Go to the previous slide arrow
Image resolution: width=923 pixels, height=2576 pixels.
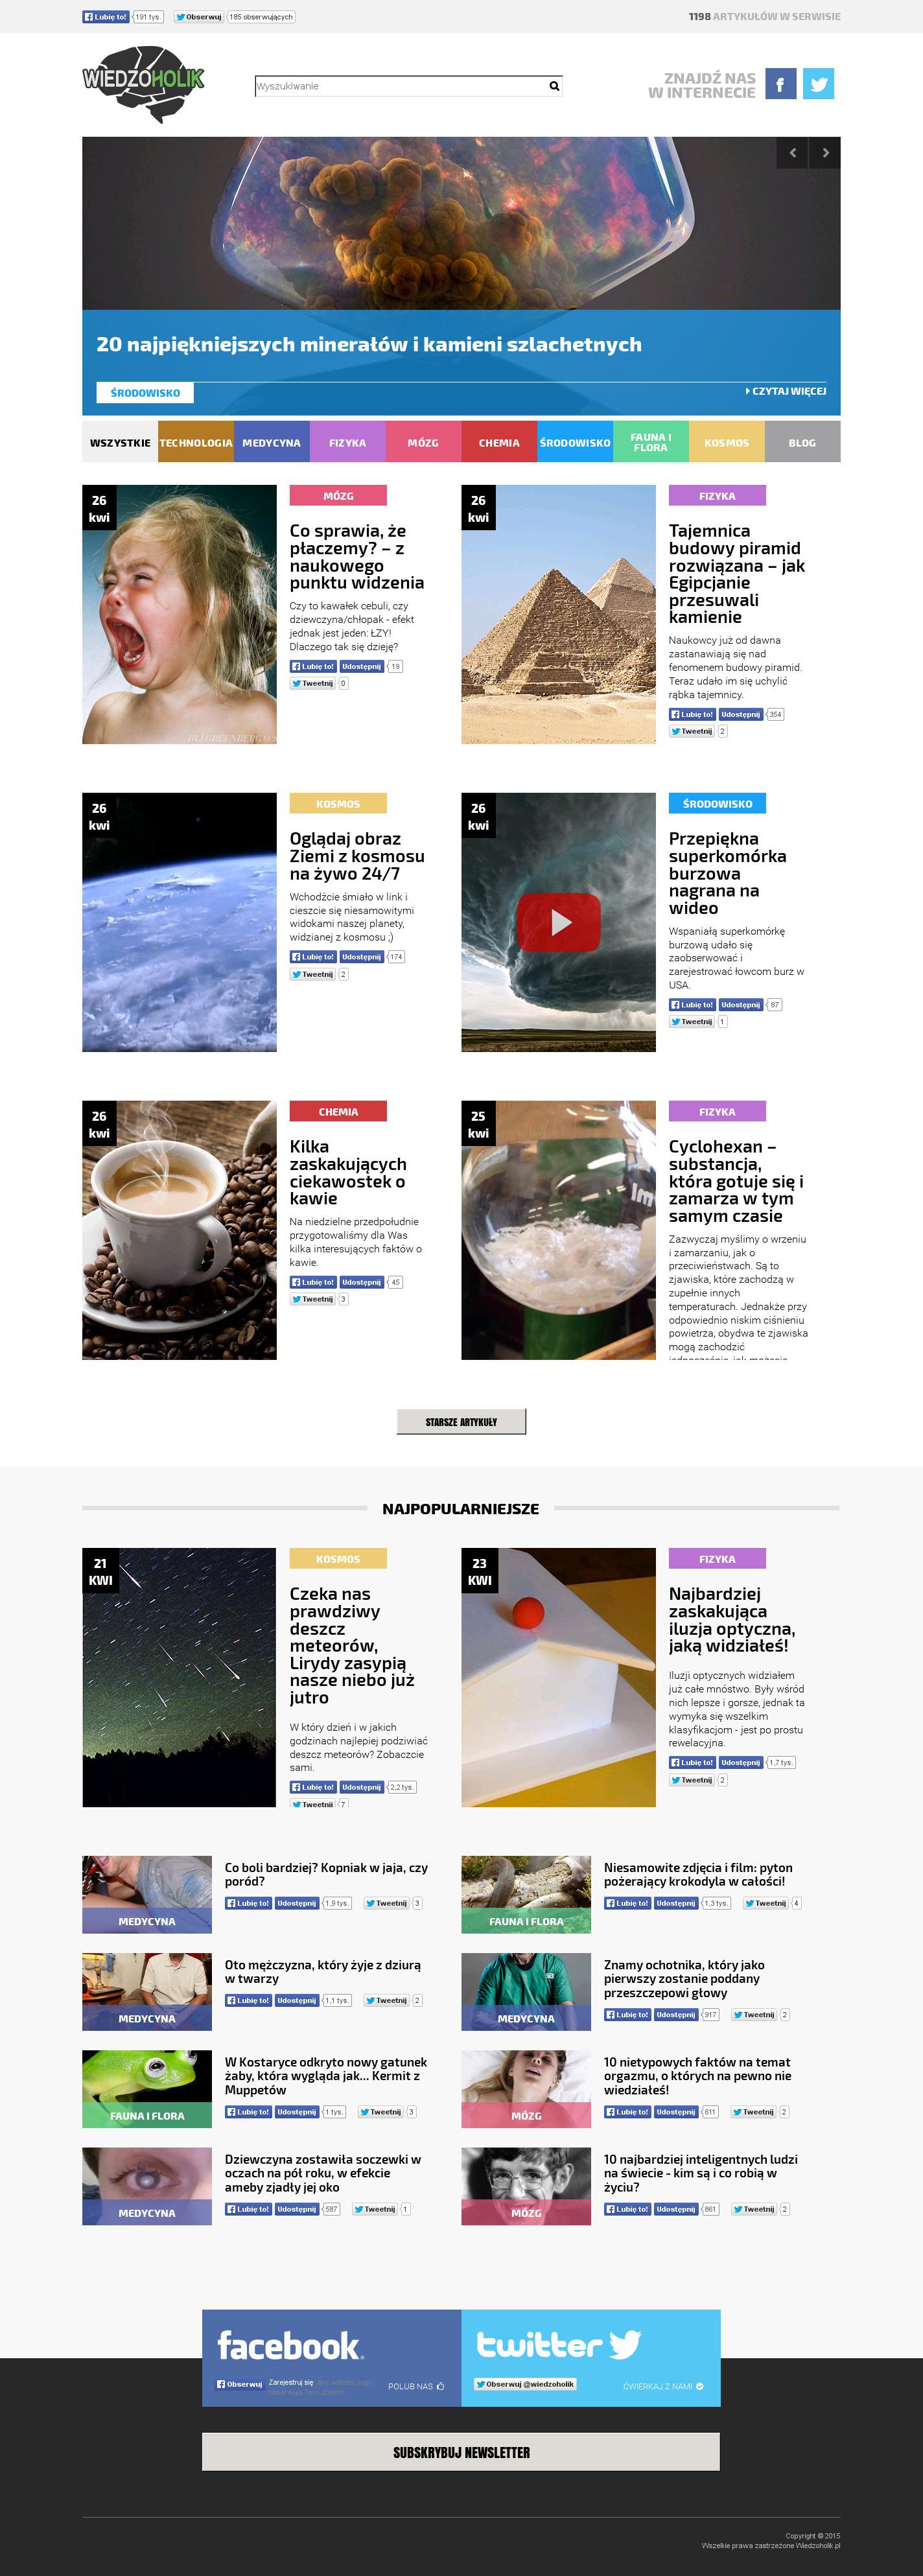(x=792, y=153)
